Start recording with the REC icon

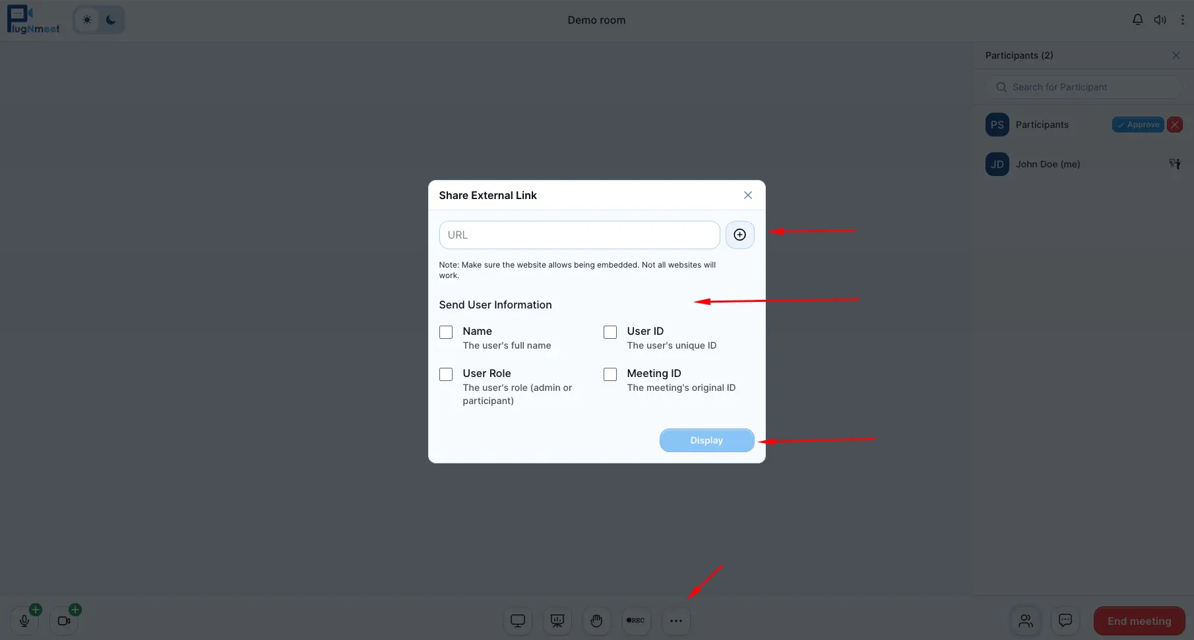pos(636,620)
